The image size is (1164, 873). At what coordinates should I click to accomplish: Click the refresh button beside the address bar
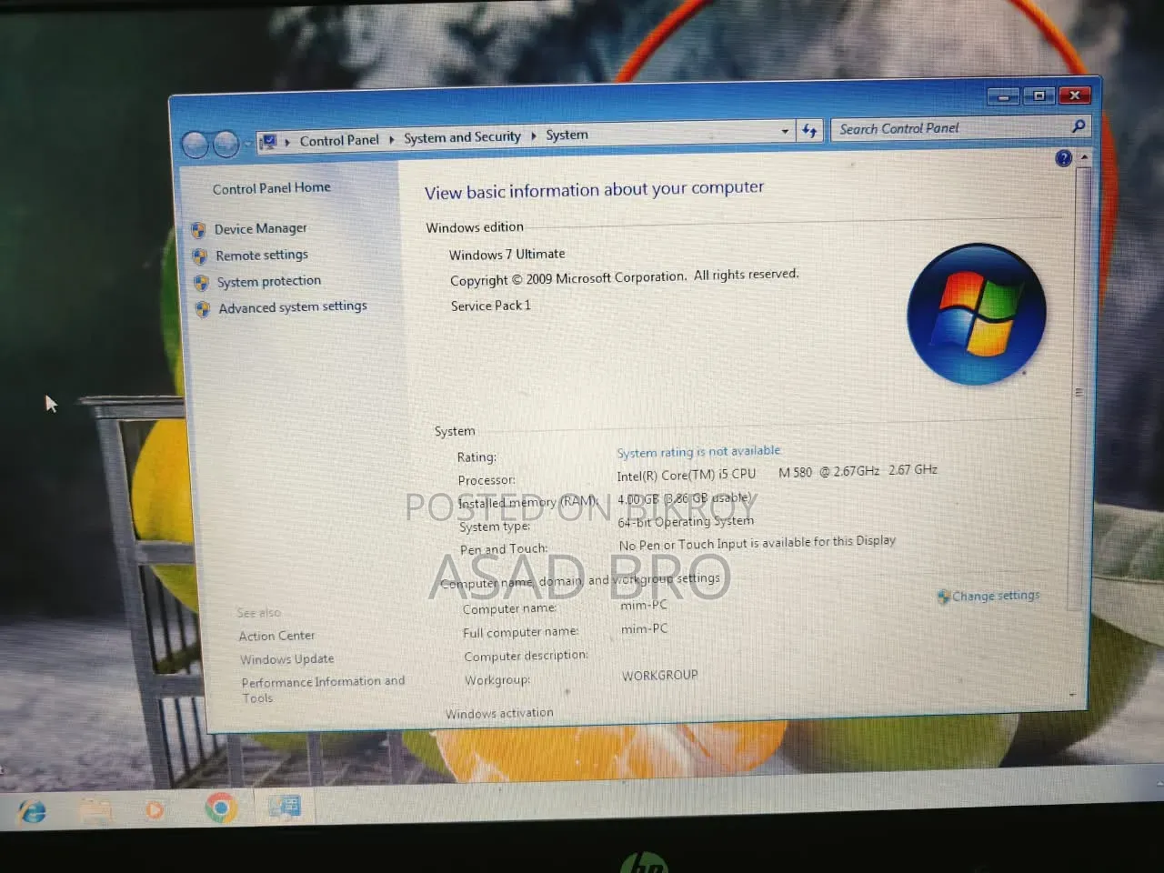pyautogui.click(x=809, y=131)
